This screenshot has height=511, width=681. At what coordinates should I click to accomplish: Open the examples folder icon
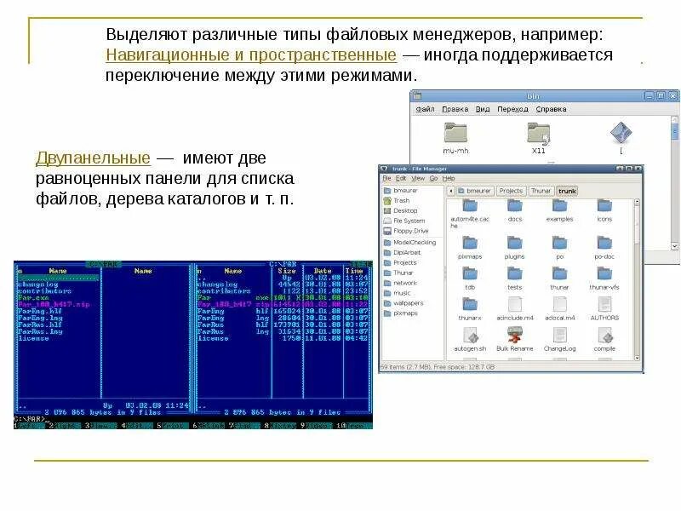[x=559, y=207]
